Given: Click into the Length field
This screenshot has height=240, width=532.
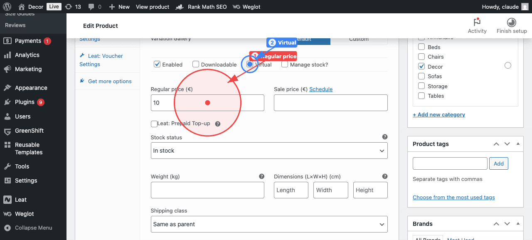Looking at the screenshot, I should pos(291,190).
